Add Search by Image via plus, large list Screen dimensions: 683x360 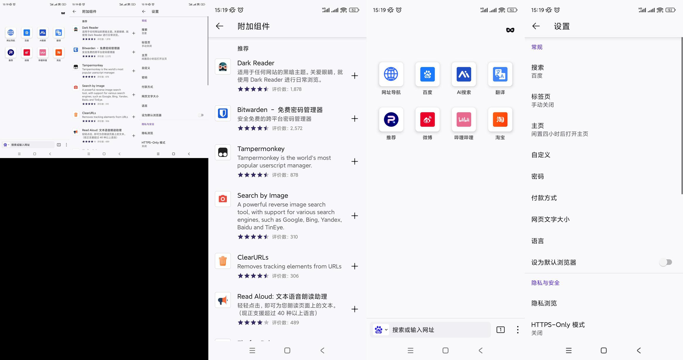[355, 216]
